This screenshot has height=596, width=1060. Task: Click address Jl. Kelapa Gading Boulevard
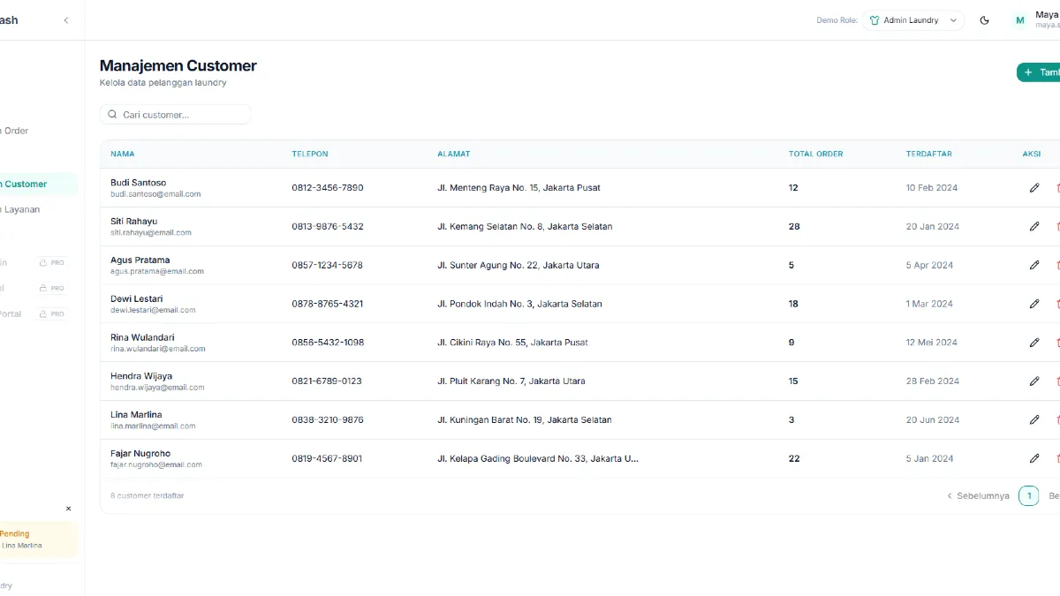click(x=538, y=459)
